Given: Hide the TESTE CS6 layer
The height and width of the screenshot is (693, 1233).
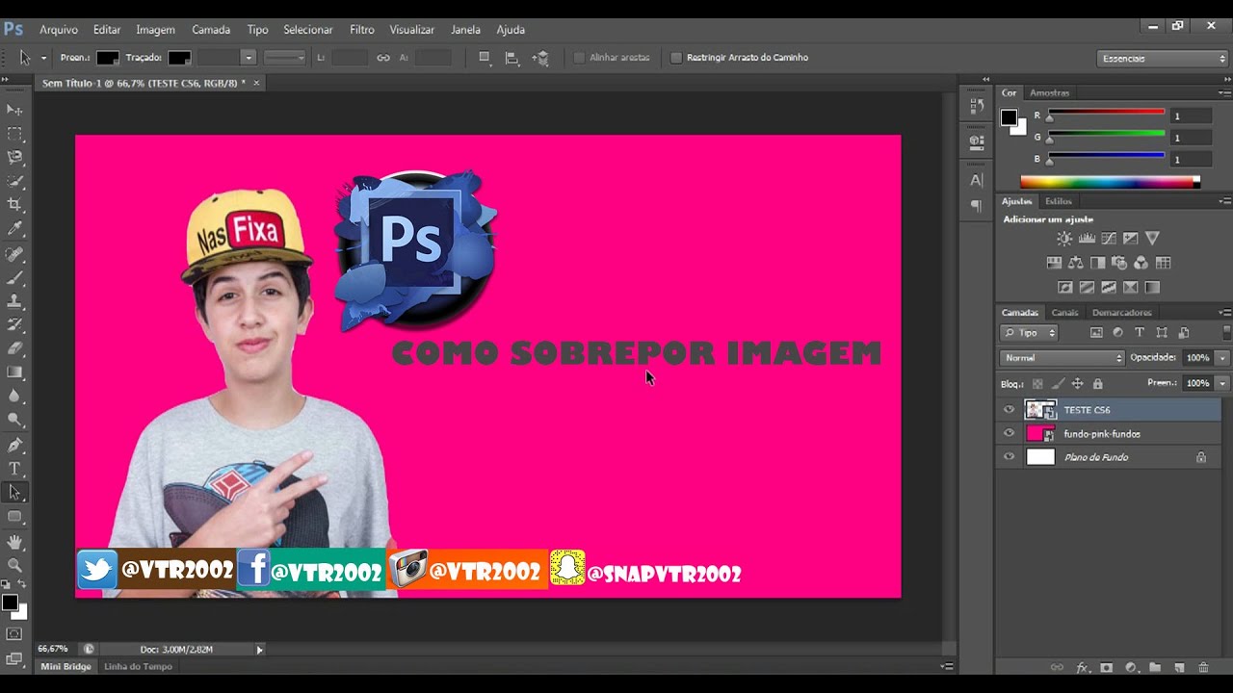Looking at the screenshot, I should 1009,410.
